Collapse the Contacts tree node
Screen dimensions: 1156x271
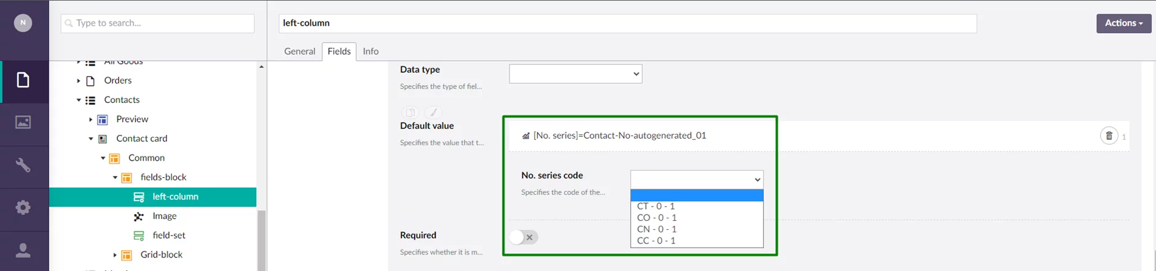[x=79, y=100]
